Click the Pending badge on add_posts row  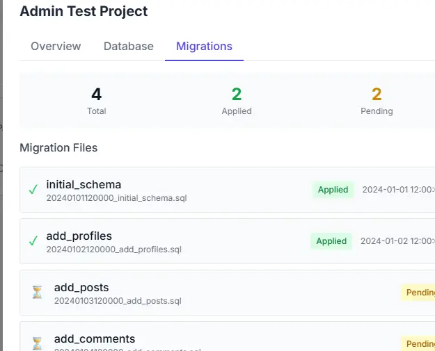click(418, 293)
